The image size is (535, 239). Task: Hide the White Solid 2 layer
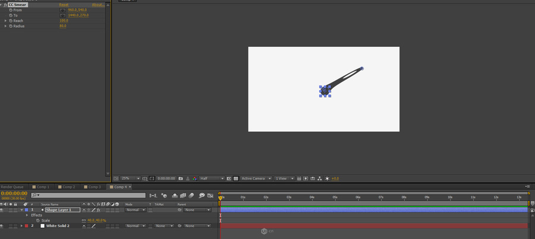pos(2,226)
